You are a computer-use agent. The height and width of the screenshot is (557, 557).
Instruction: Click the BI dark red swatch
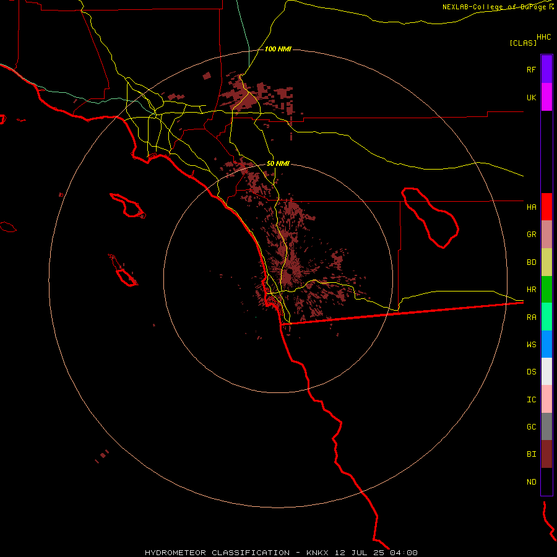coord(546,454)
